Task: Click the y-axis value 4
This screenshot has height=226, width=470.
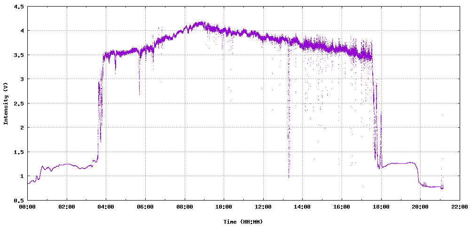Action: tap(22, 30)
